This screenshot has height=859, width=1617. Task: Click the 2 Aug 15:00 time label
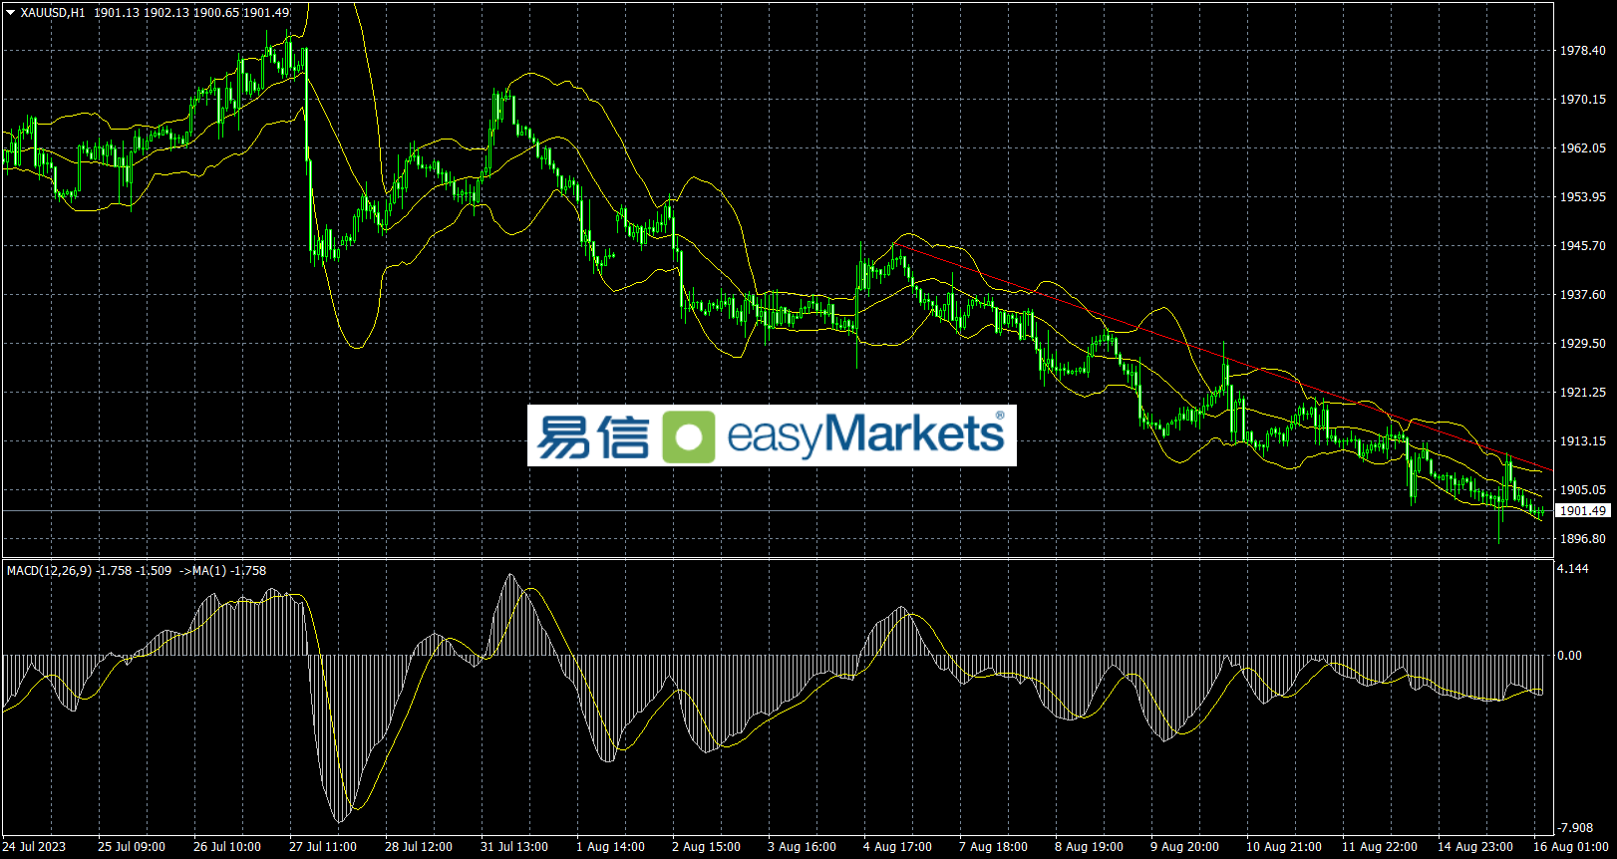[x=707, y=847]
